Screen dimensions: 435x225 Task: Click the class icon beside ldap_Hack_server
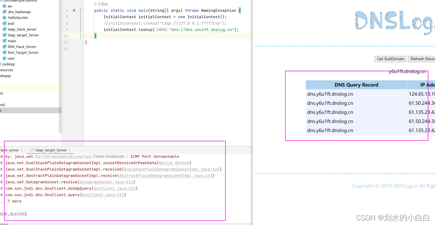[4, 29]
